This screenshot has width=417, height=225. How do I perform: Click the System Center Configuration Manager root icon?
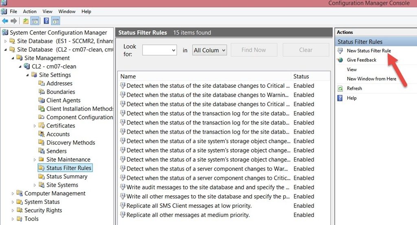click(x=5, y=33)
